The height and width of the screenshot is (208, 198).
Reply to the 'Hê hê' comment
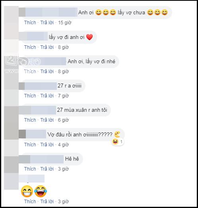[x=47, y=169]
